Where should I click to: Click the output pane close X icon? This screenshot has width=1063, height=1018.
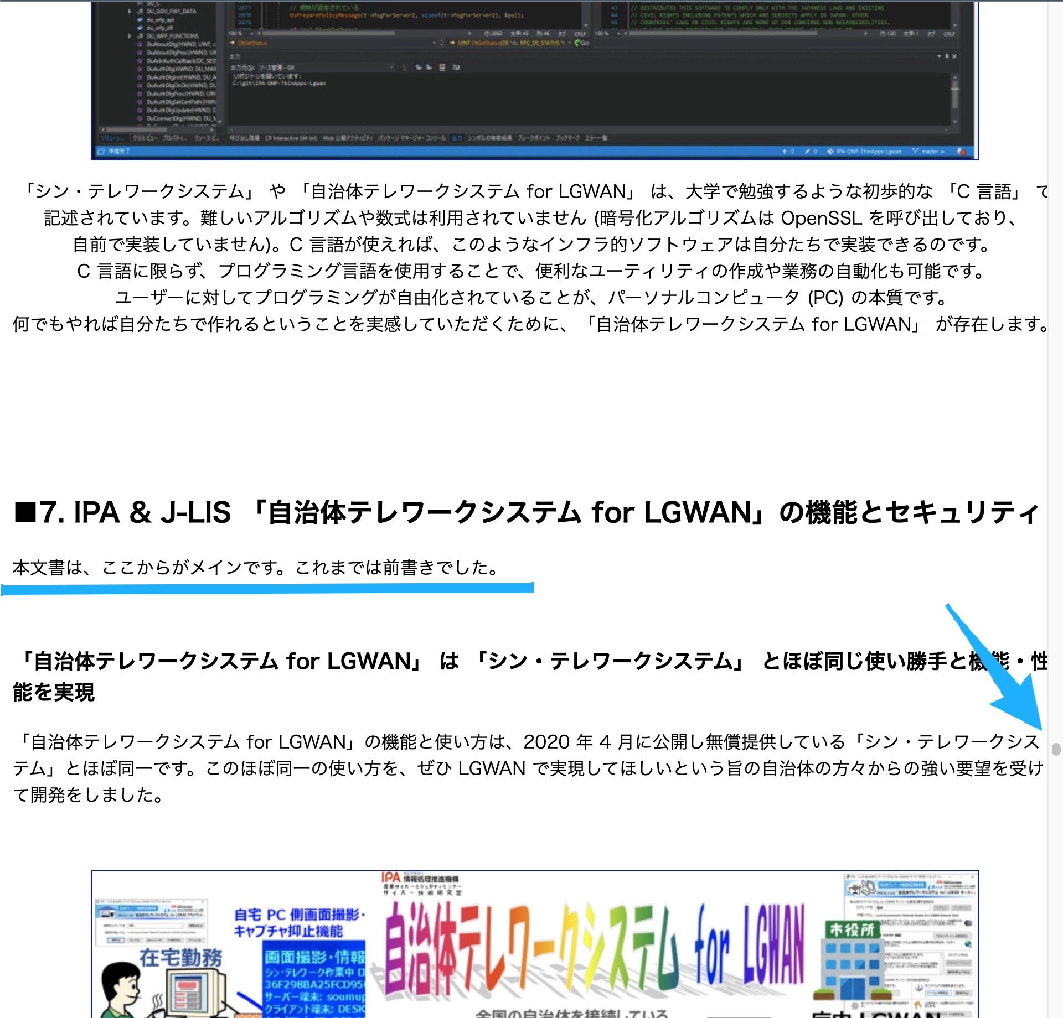click(x=954, y=56)
